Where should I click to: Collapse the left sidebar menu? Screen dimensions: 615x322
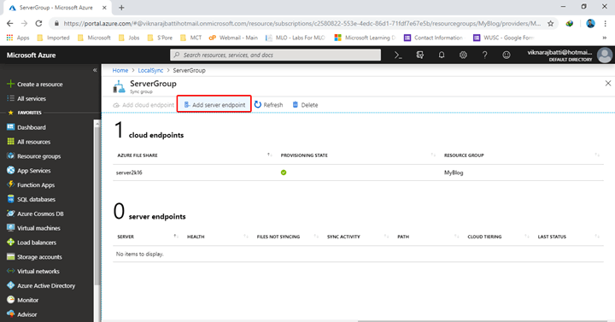tap(95, 70)
